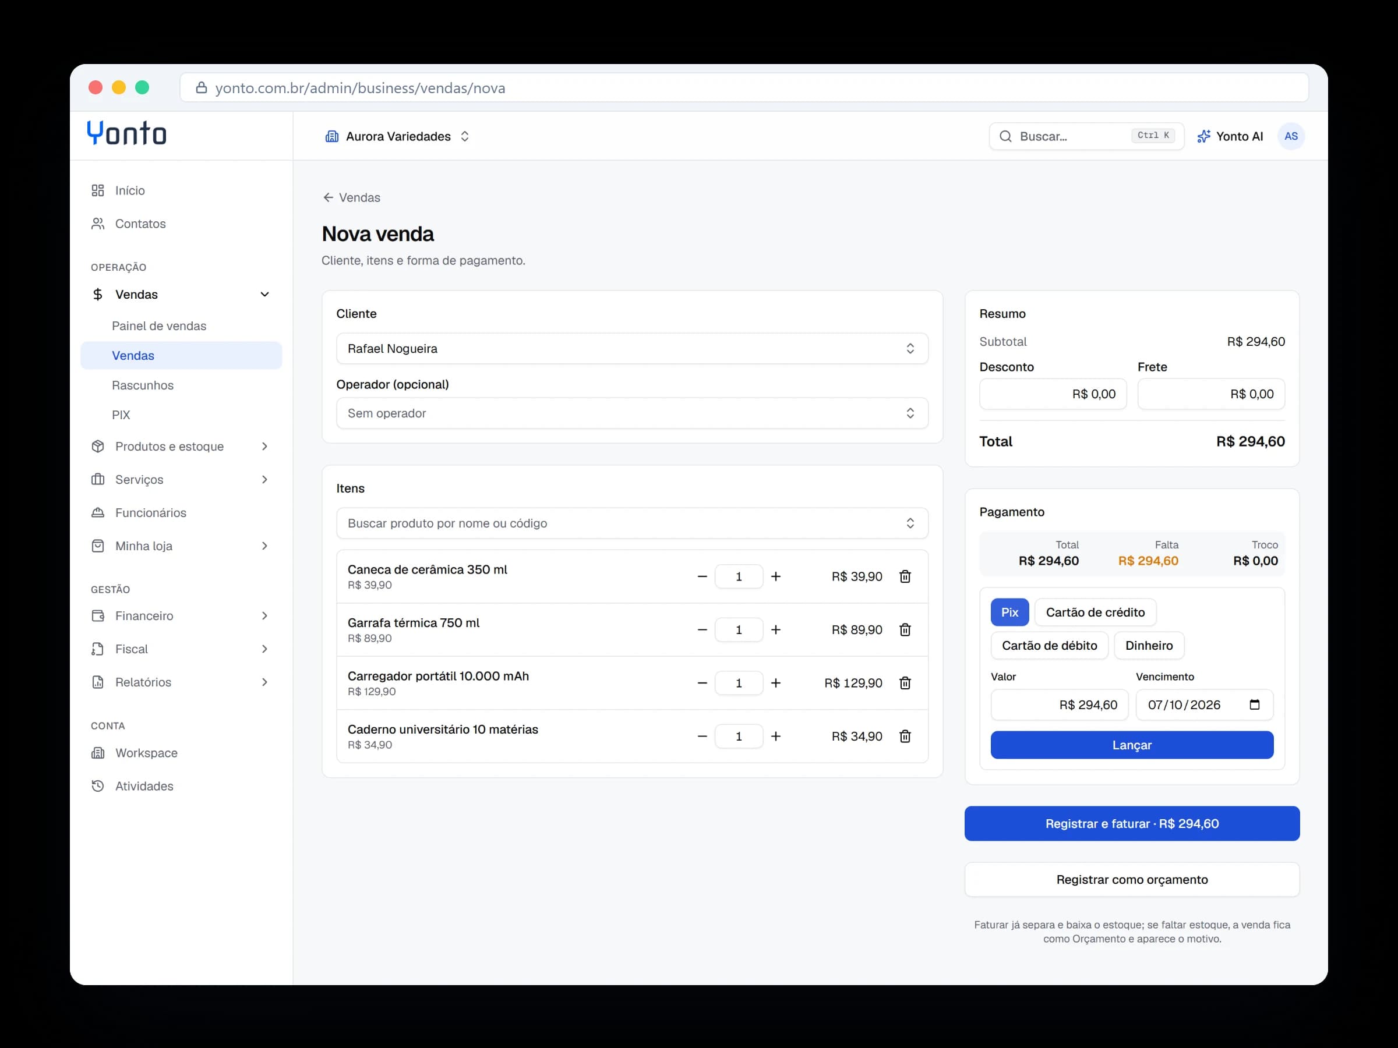Open the AS user avatar menu
This screenshot has height=1048, width=1398.
pyautogui.click(x=1291, y=136)
